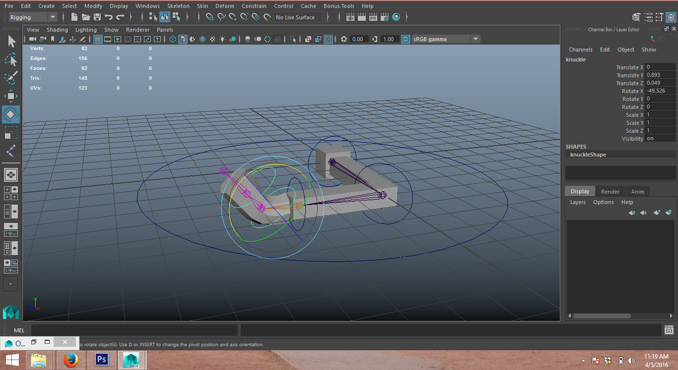Select by hierarchy mode
Image resolution: width=678 pixels, height=370 pixels.
tap(153, 17)
